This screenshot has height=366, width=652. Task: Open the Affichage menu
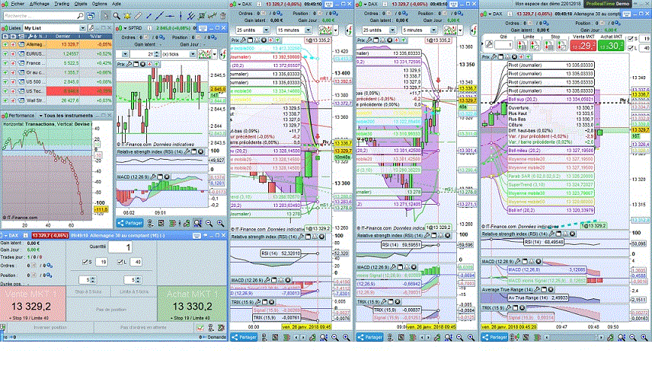(39, 4)
